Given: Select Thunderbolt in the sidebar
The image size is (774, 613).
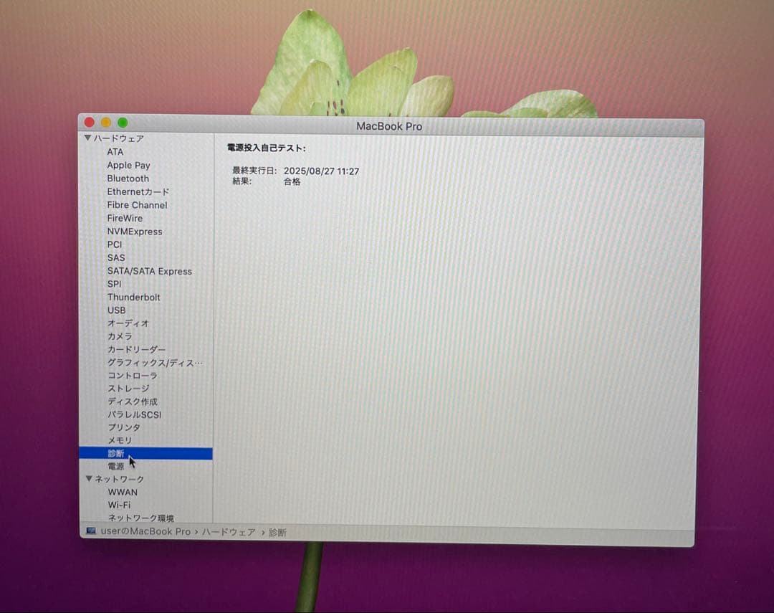Looking at the screenshot, I should [134, 297].
